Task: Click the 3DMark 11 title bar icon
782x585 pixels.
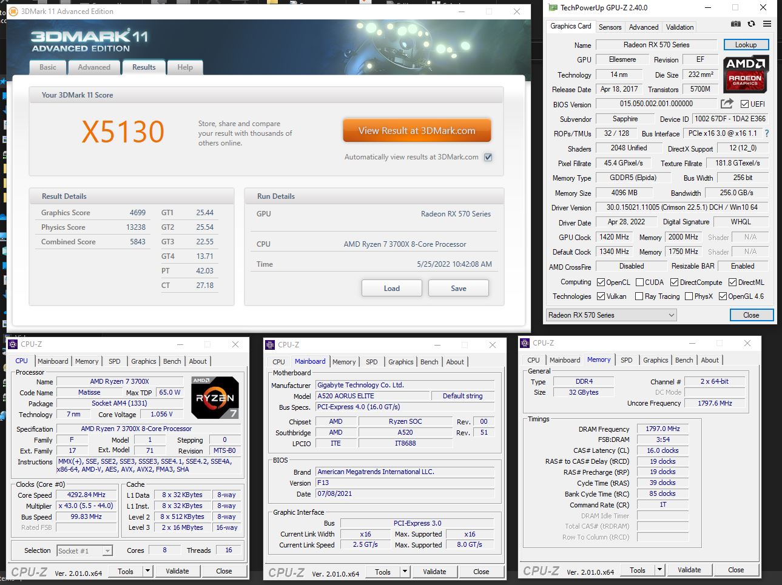Action: [13, 12]
